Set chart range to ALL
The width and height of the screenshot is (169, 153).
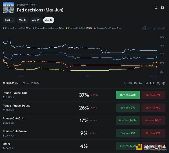(x=152, y=83)
